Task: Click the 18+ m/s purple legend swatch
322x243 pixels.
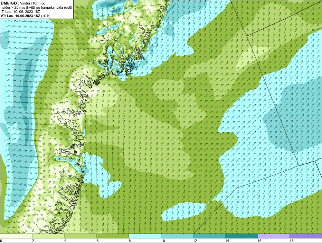Action: pos(306,236)
